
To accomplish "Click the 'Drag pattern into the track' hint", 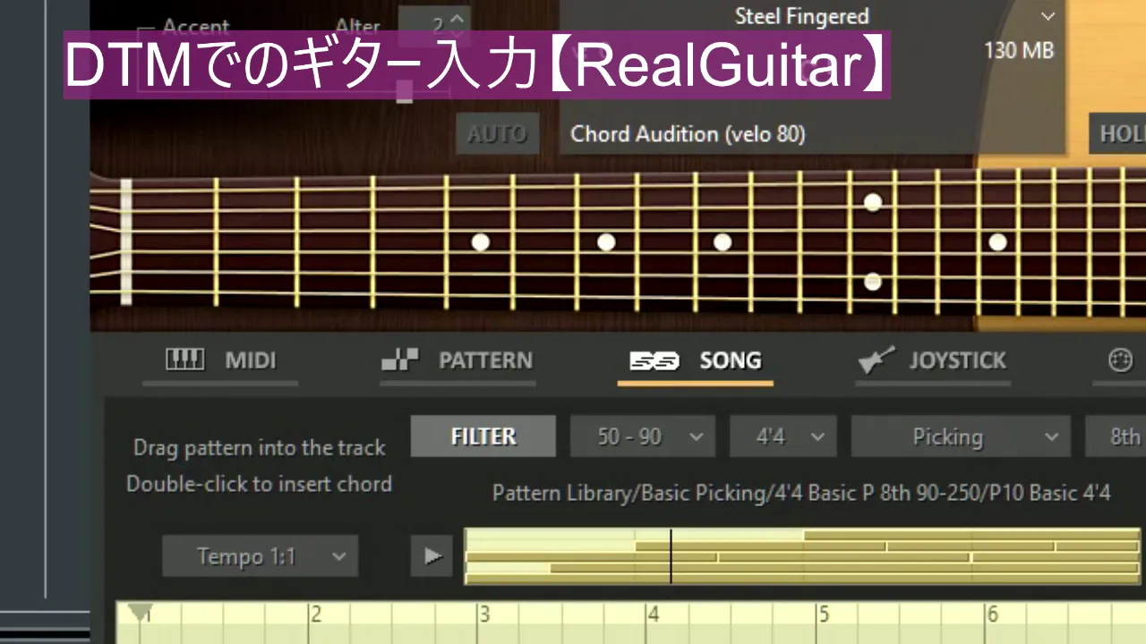I will (x=260, y=447).
